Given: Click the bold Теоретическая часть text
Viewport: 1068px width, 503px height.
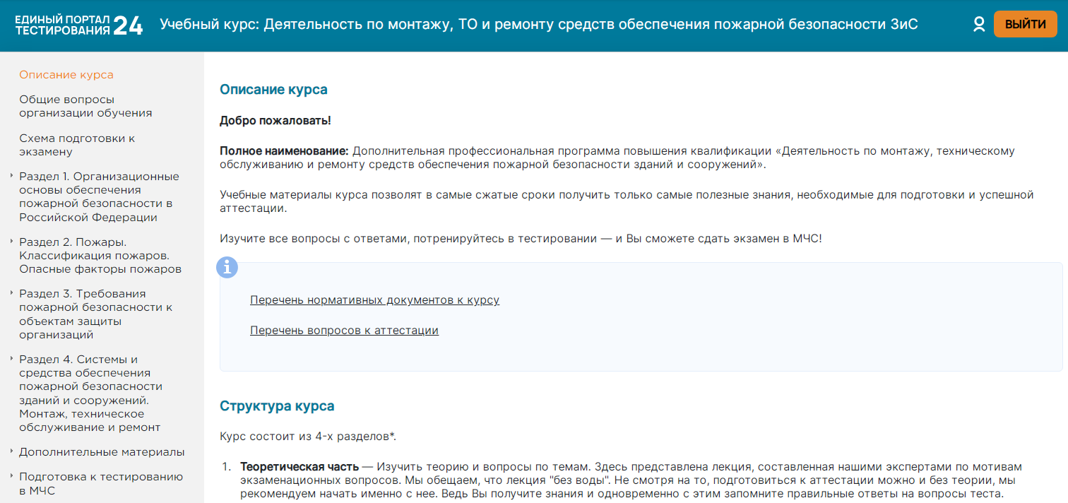Looking at the screenshot, I should point(299,467).
